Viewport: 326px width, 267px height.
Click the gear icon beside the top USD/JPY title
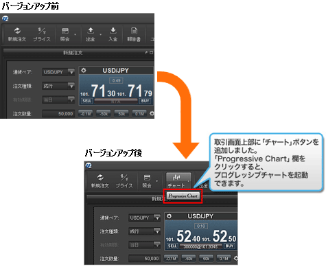(84, 70)
